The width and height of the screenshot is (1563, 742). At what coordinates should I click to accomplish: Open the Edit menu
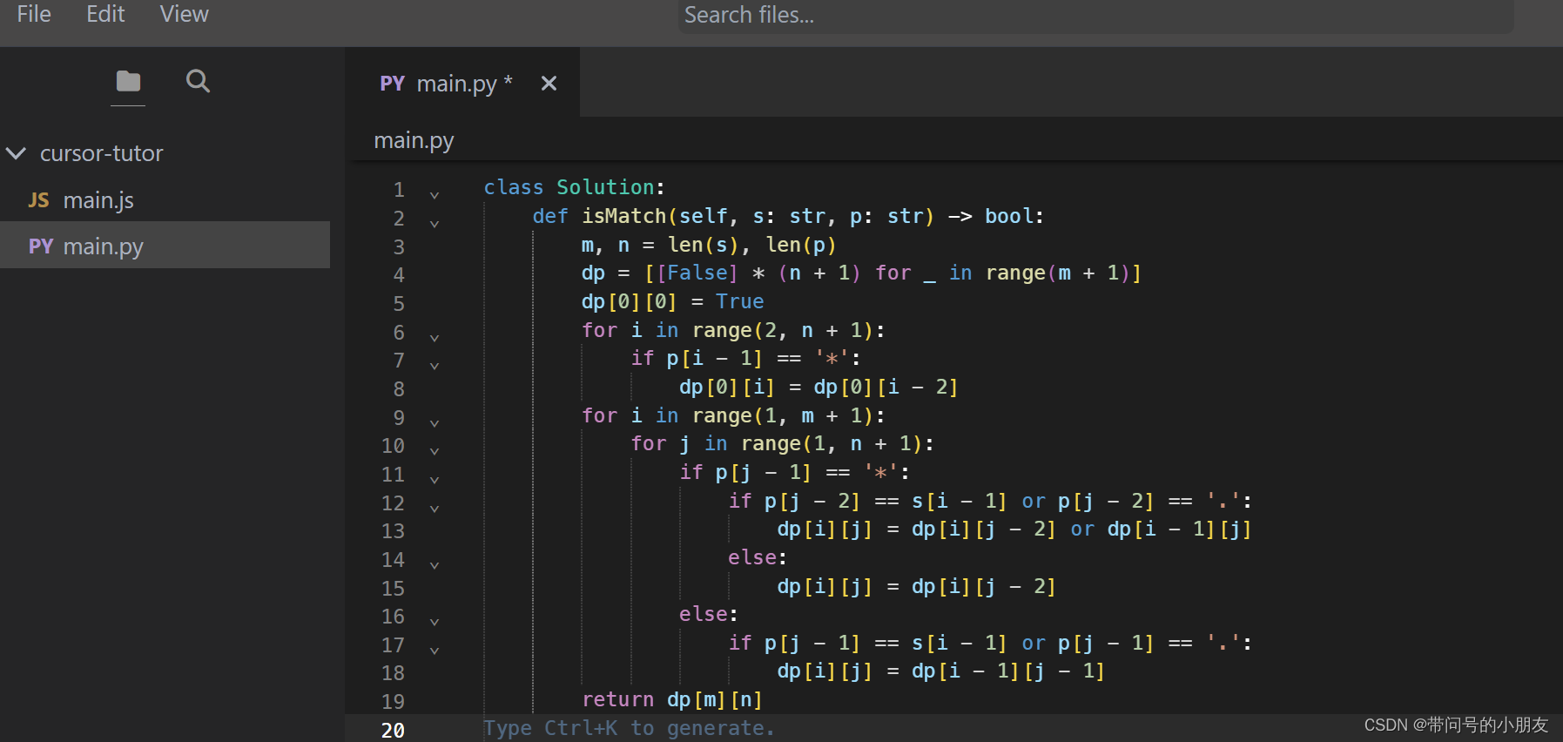click(105, 14)
